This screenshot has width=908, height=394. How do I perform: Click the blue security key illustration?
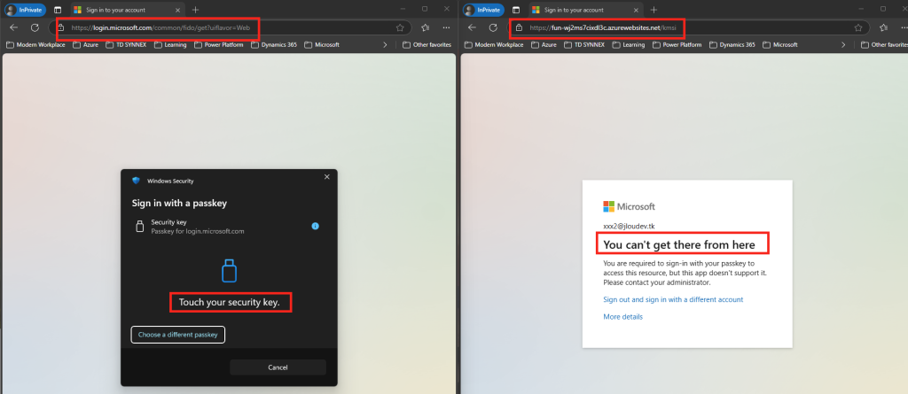click(x=230, y=271)
